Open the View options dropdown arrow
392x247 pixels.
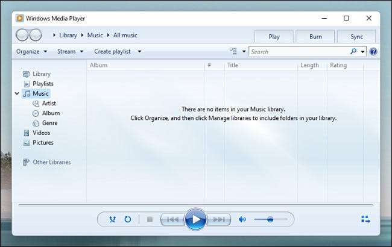point(244,51)
